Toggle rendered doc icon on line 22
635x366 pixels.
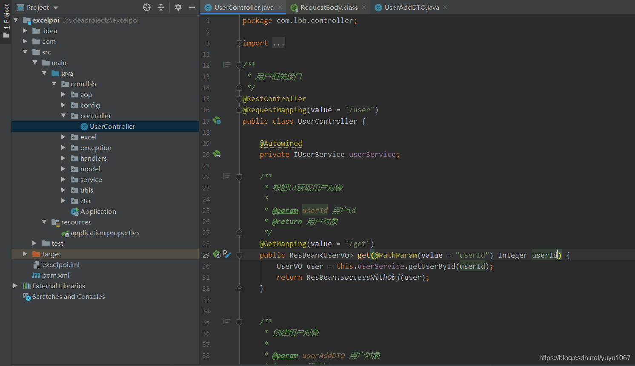227,176
